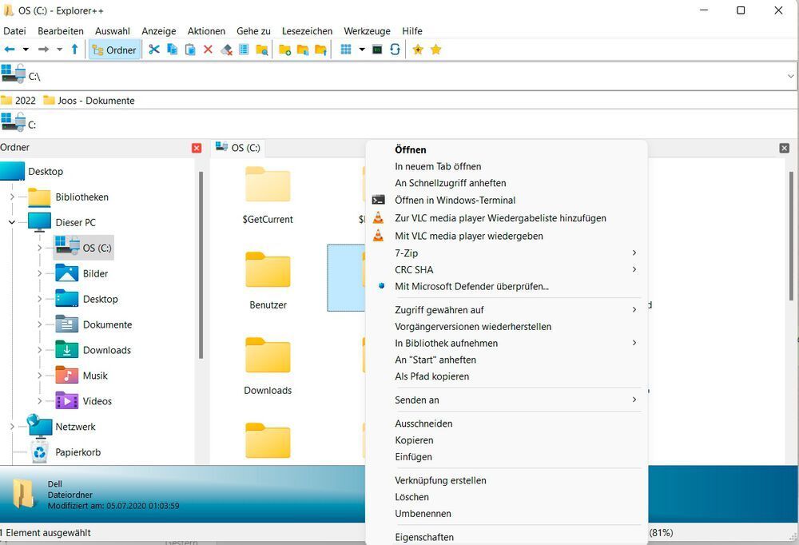Open the search folder icon in toolbar
799x545 pixels.
260,50
